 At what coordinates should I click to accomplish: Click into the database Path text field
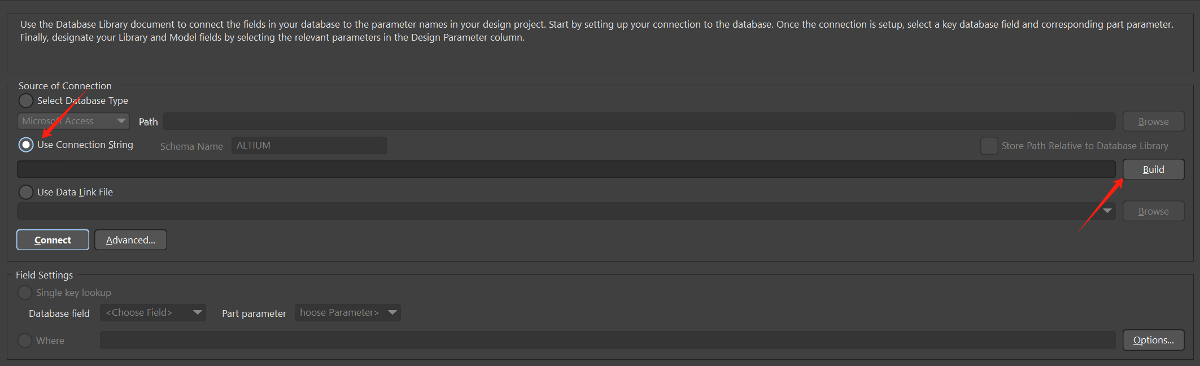click(638, 121)
